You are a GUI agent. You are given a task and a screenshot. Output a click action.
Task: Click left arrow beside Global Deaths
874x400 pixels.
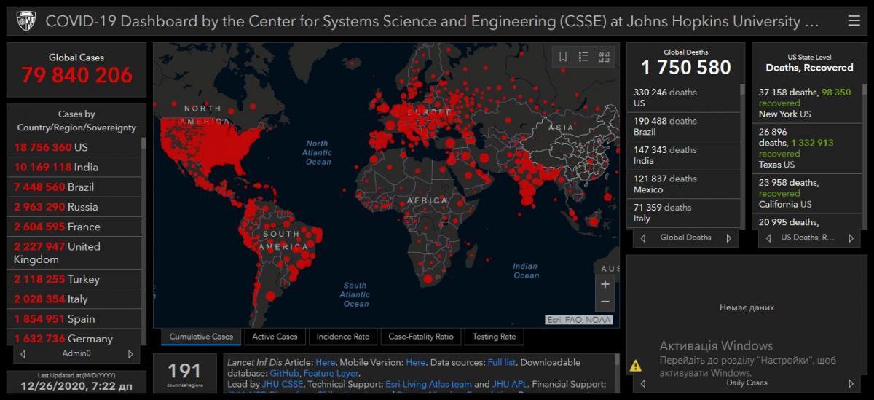point(642,238)
